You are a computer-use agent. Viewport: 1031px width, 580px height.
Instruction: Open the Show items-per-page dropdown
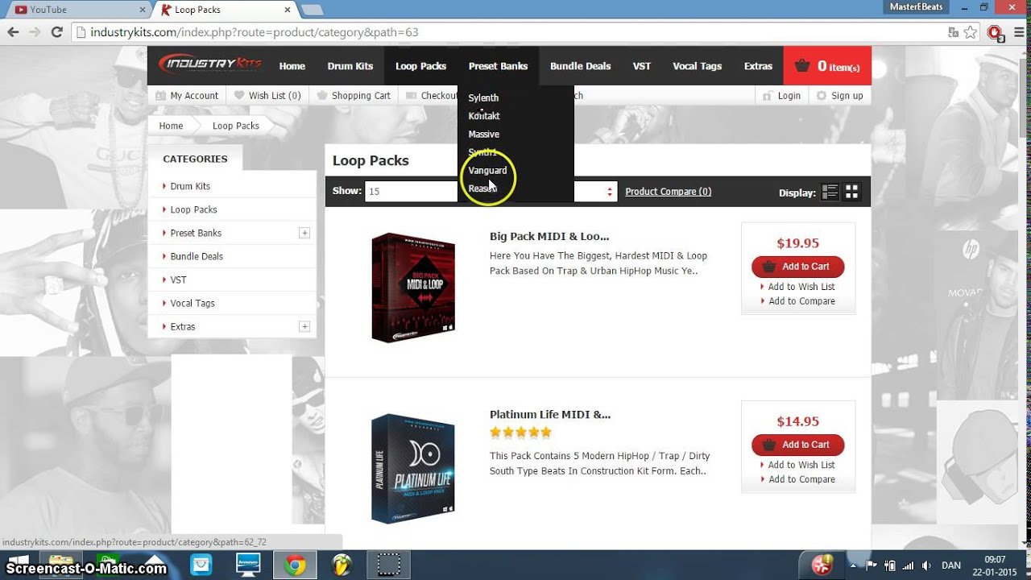tap(411, 192)
